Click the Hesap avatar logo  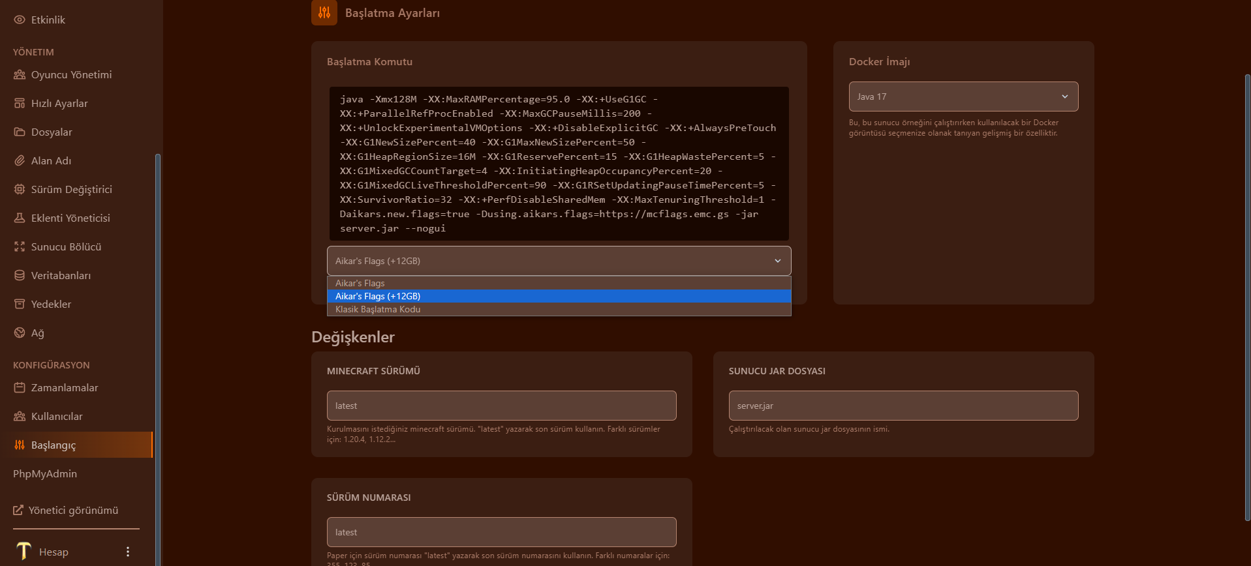23,552
